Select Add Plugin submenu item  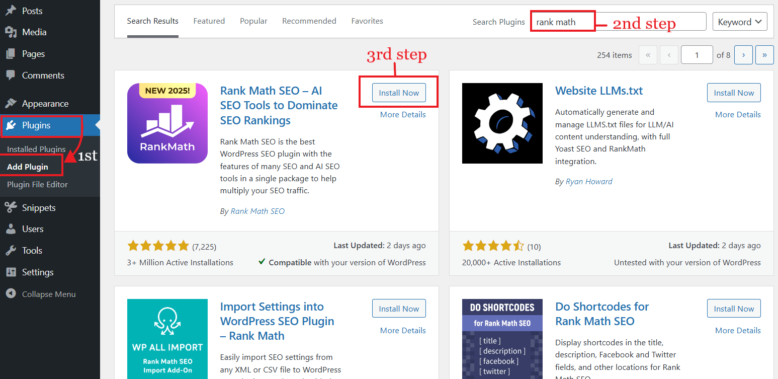28,167
